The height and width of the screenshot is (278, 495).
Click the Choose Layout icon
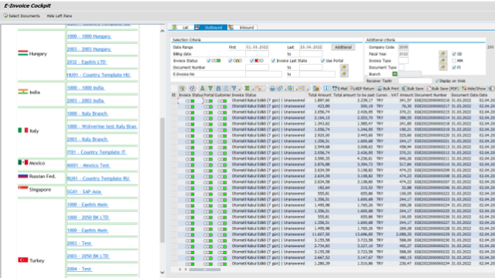302,89
